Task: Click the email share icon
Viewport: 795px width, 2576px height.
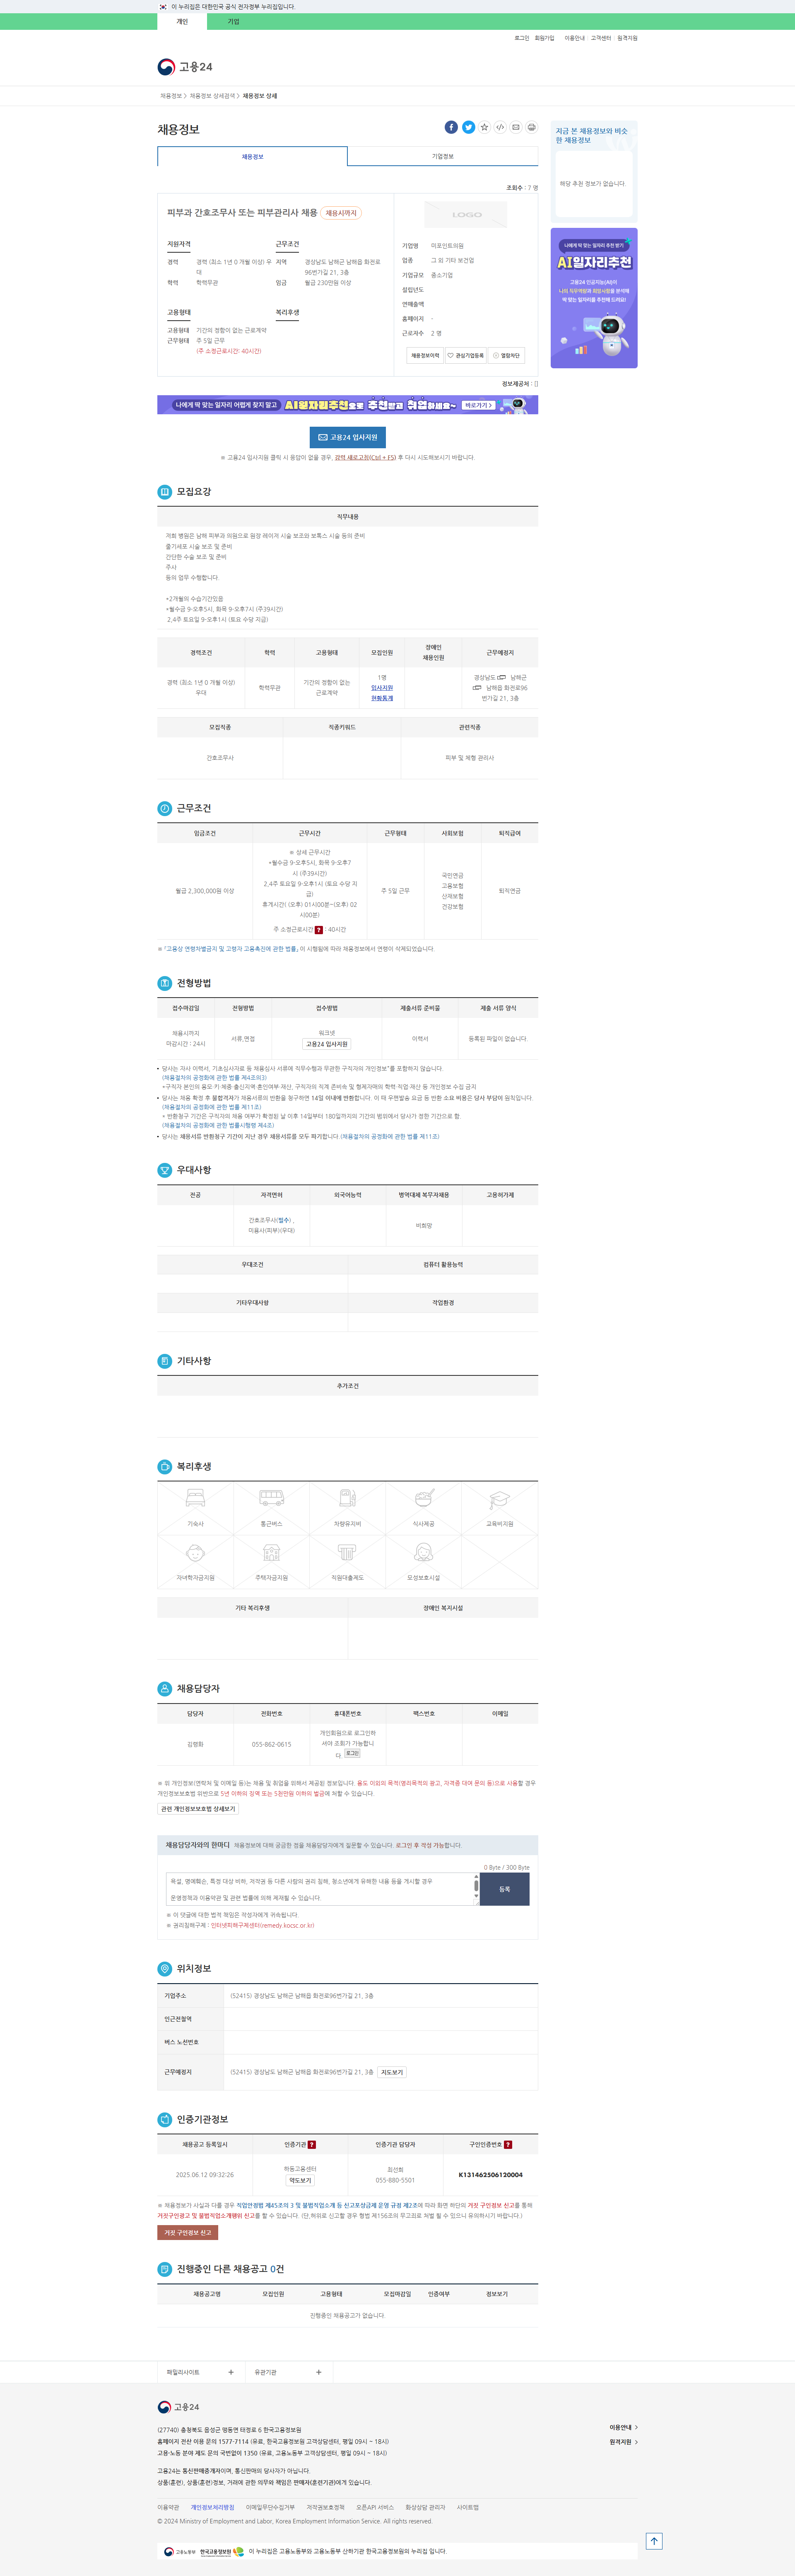Action: point(516,127)
